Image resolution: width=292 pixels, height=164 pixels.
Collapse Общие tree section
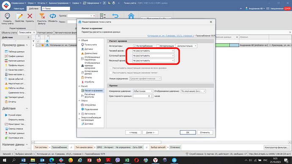[79, 40]
